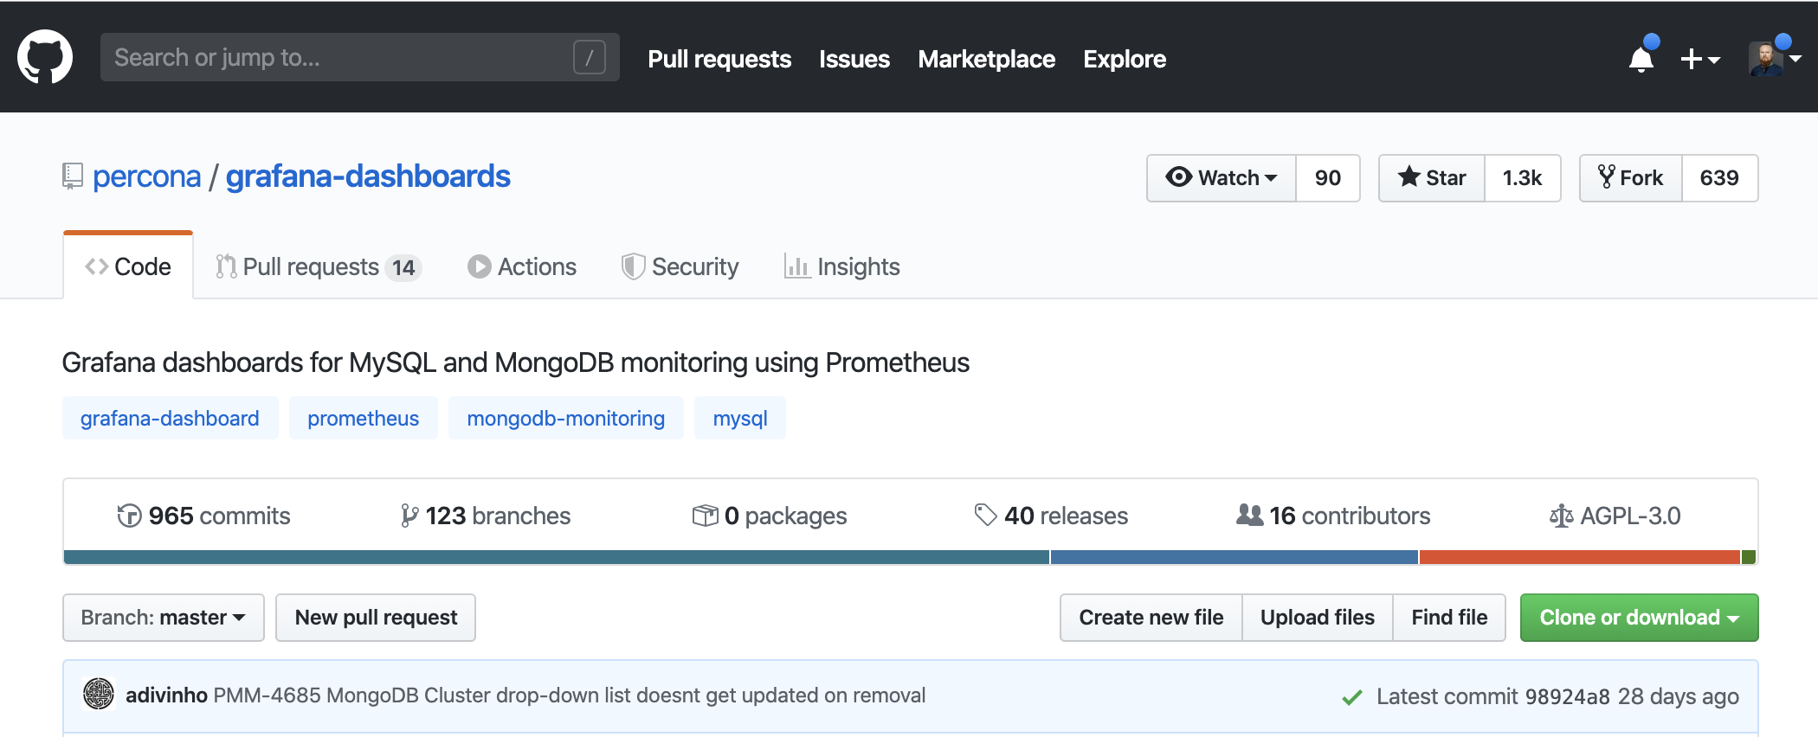Open the adivinho author link

click(166, 695)
